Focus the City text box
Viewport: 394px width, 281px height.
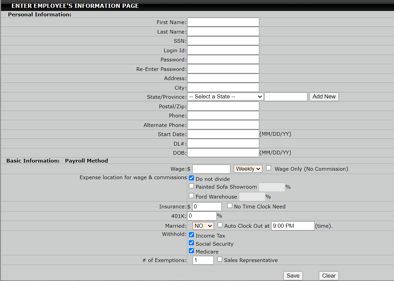223,88
